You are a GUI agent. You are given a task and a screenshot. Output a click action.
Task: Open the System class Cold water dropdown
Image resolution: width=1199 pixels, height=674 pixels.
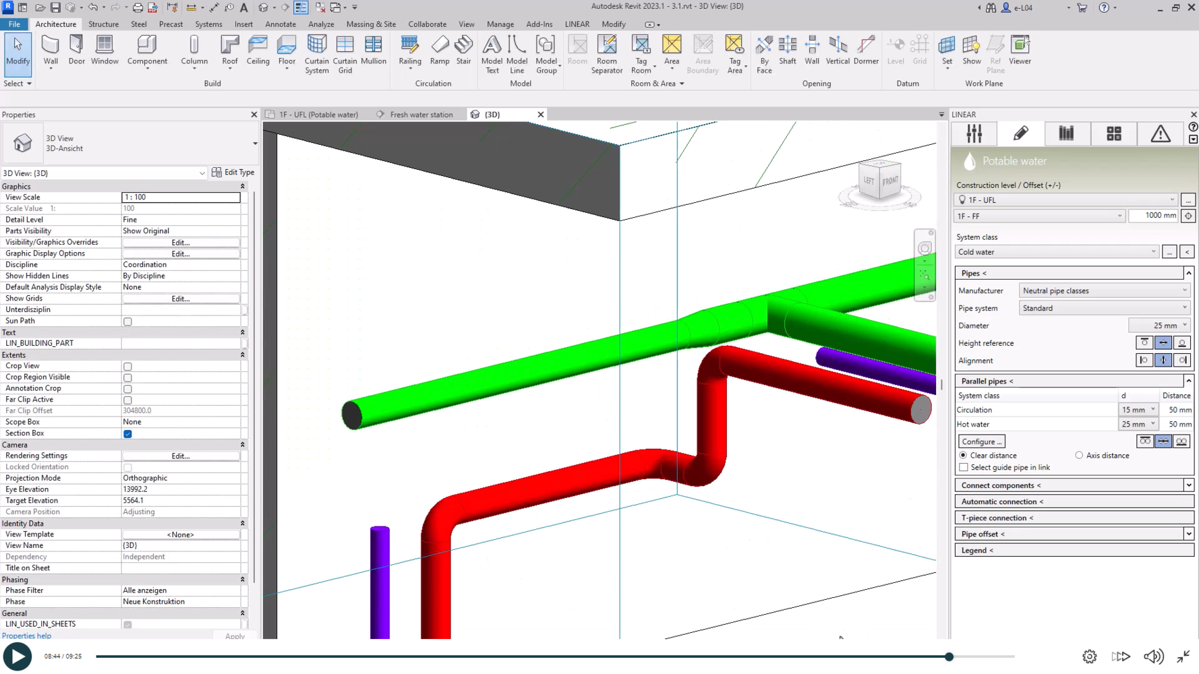[x=1056, y=252]
